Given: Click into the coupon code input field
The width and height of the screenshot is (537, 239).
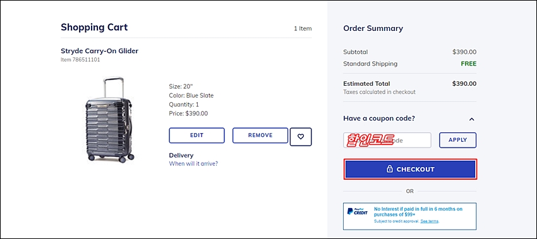Looking at the screenshot, I should [387, 140].
